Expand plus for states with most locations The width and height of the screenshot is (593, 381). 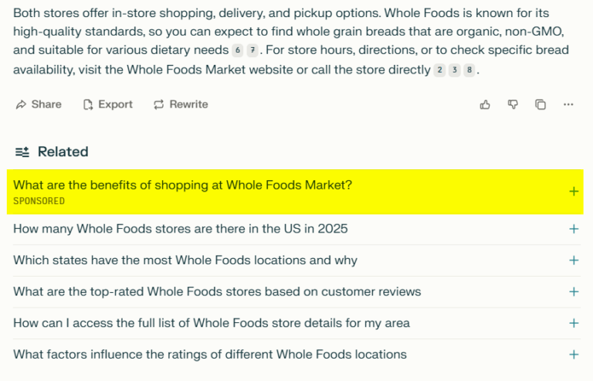[x=573, y=260]
